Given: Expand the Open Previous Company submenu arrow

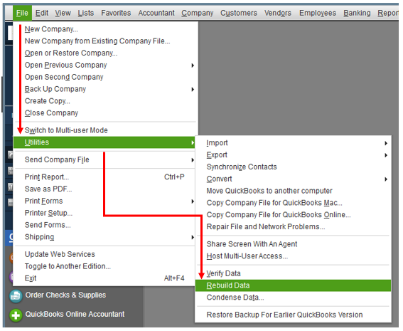Looking at the screenshot, I should (x=193, y=65).
